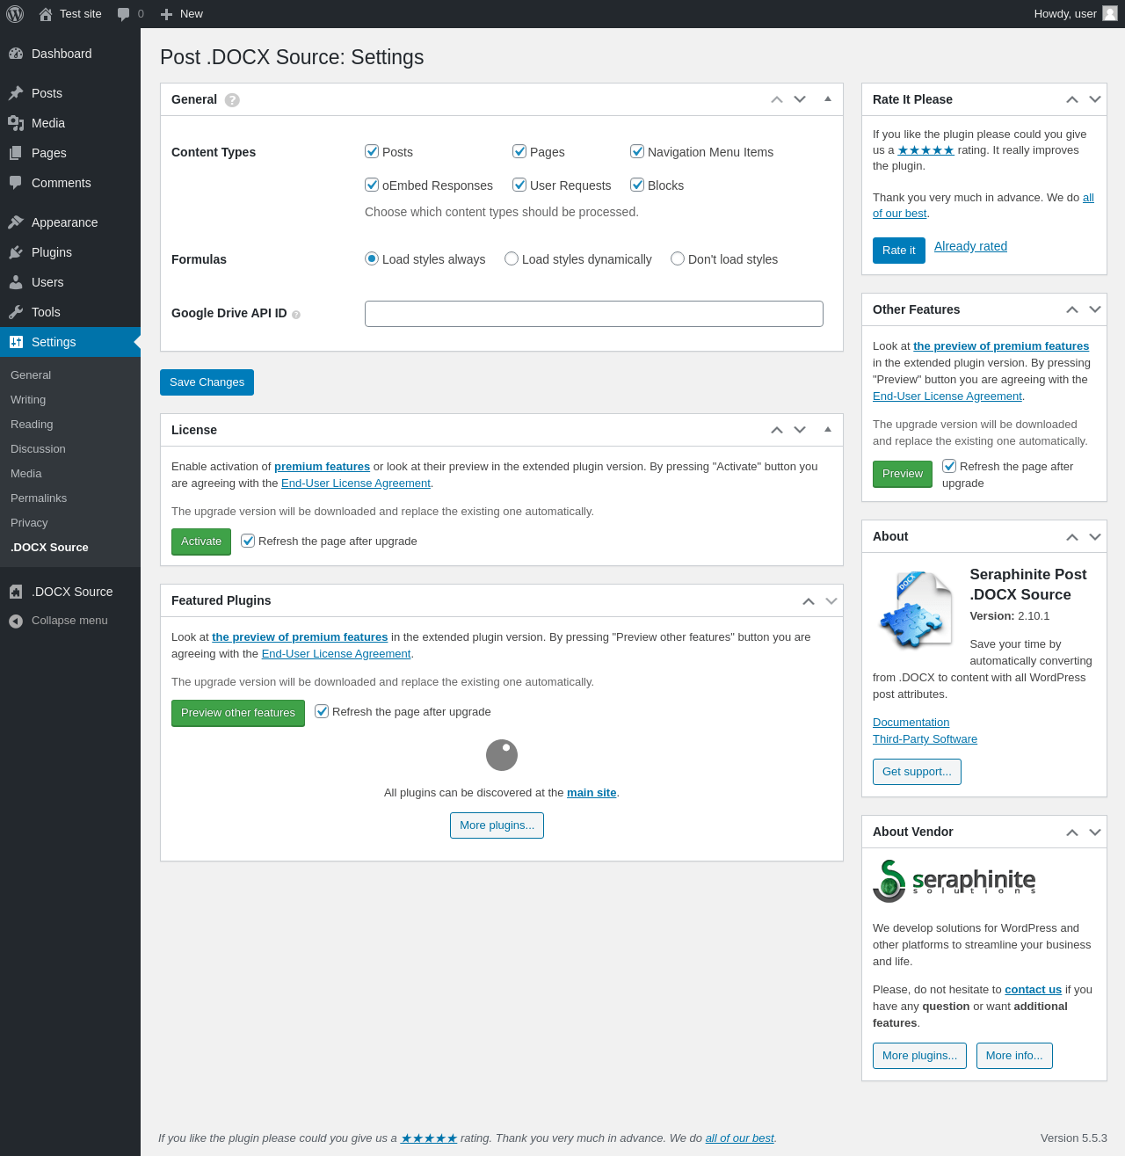Screen dimensions: 1125x1156
Task: Open the General section help icon
Action: (232, 100)
